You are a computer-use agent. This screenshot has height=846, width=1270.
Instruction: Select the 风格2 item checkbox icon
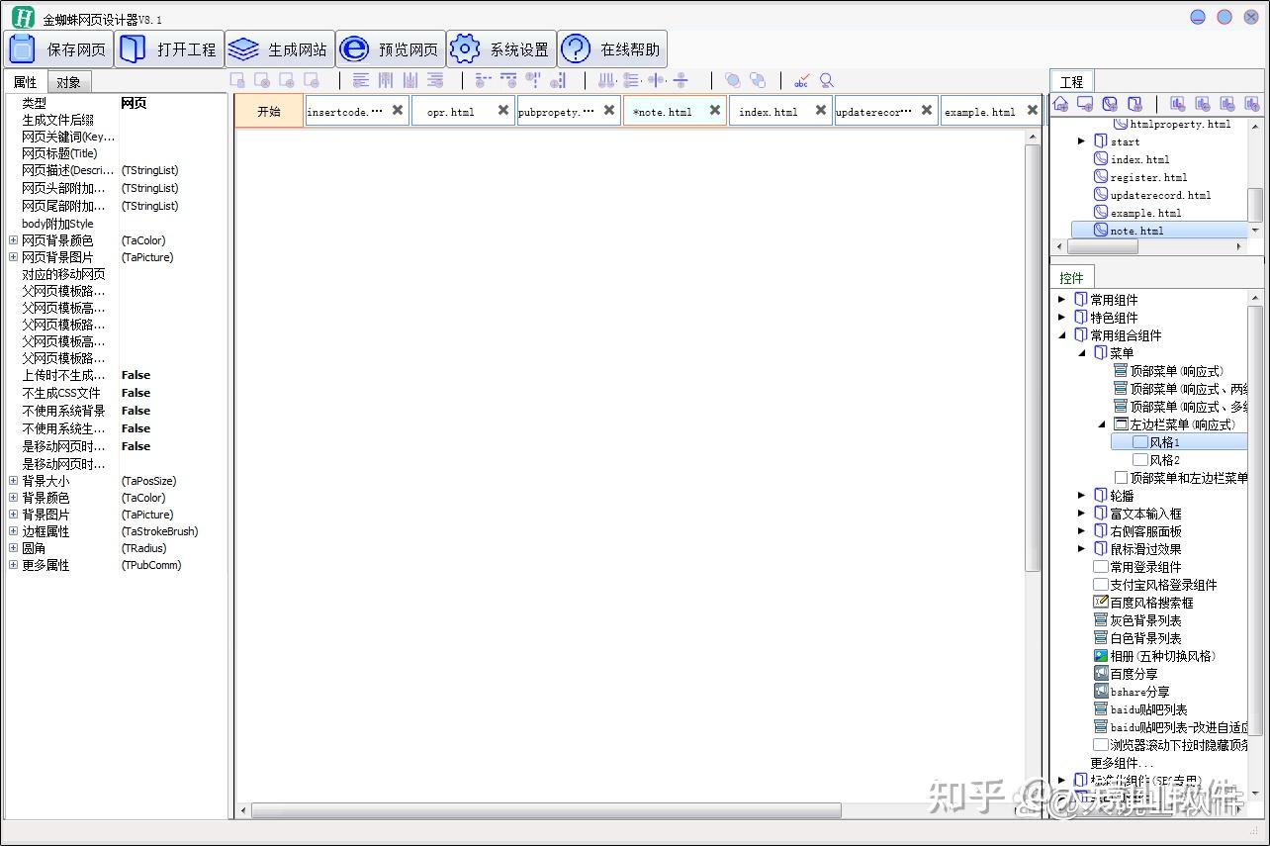coord(1139,460)
